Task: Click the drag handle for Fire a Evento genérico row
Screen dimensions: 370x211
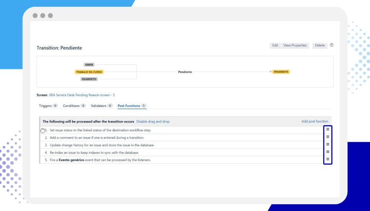Action: [328, 159]
